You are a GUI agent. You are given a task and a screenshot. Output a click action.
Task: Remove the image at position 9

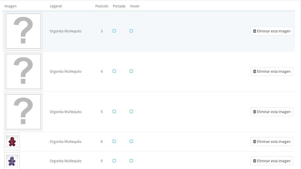[x=271, y=161]
